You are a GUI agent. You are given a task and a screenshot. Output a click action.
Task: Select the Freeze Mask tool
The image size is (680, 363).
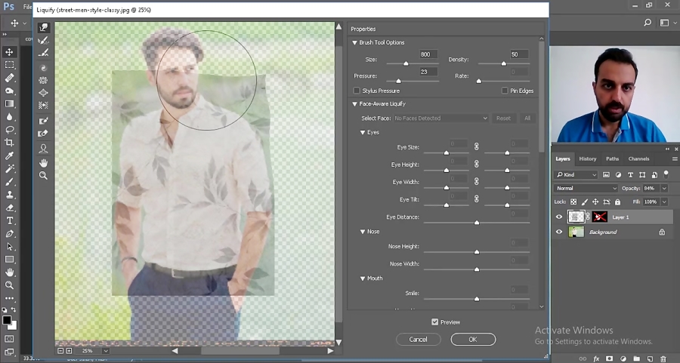pyautogui.click(x=43, y=121)
